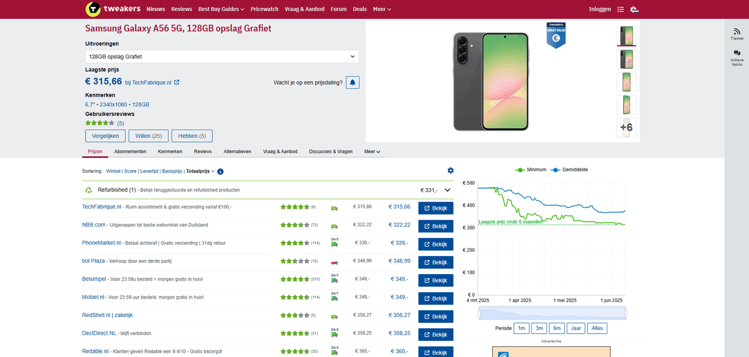Open the sixth phone thumbnail labeled +6
749x357 pixels.
coord(626,127)
